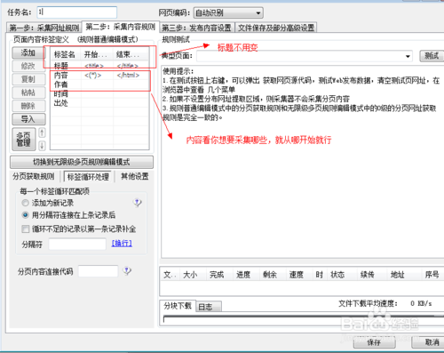Switch to 第二步：采集内容规则 tab
This screenshot has width=444, height=353.
(x=120, y=27)
